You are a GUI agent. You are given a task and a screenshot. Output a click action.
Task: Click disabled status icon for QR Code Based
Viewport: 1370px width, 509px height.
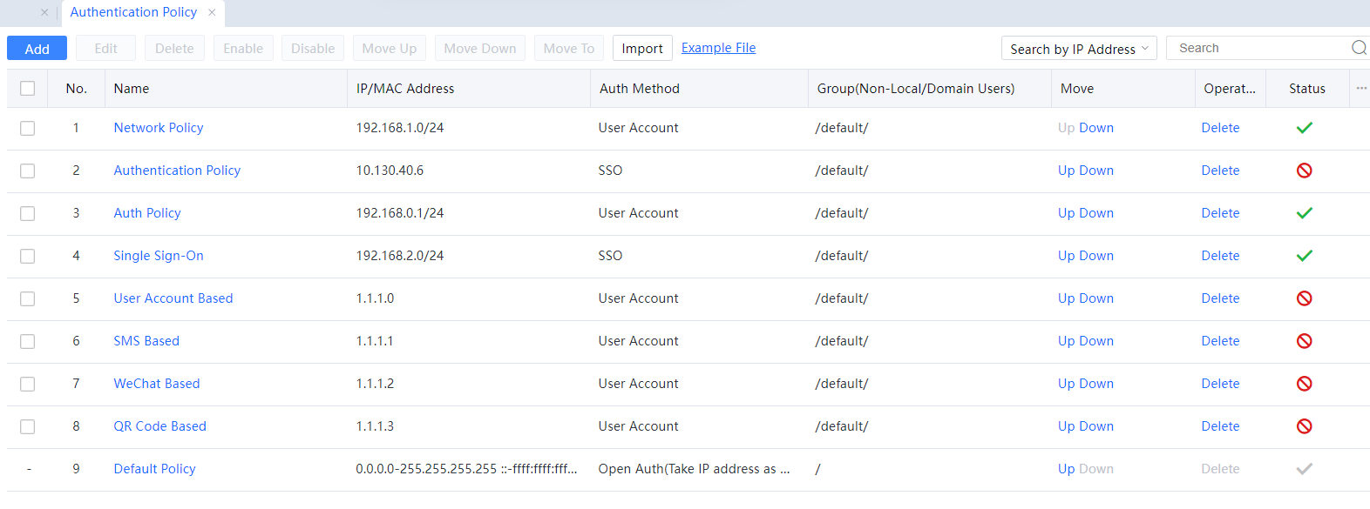[x=1304, y=426]
